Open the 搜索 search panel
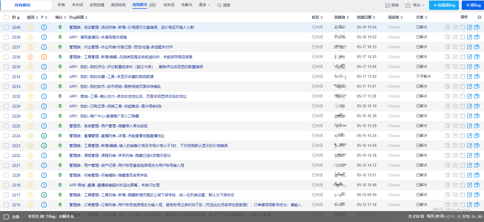484x222 pixels. tap(224, 5)
